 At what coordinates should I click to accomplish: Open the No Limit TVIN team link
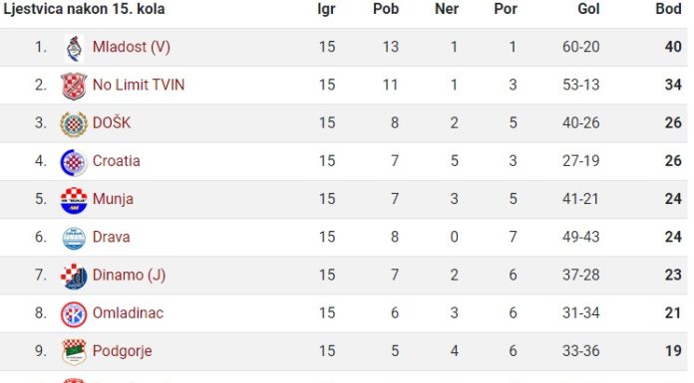tap(139, 85)
